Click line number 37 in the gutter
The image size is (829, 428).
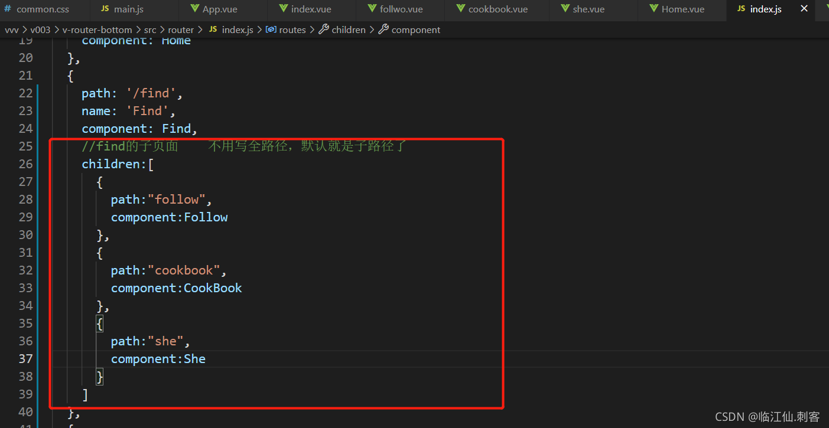[26, 358]
